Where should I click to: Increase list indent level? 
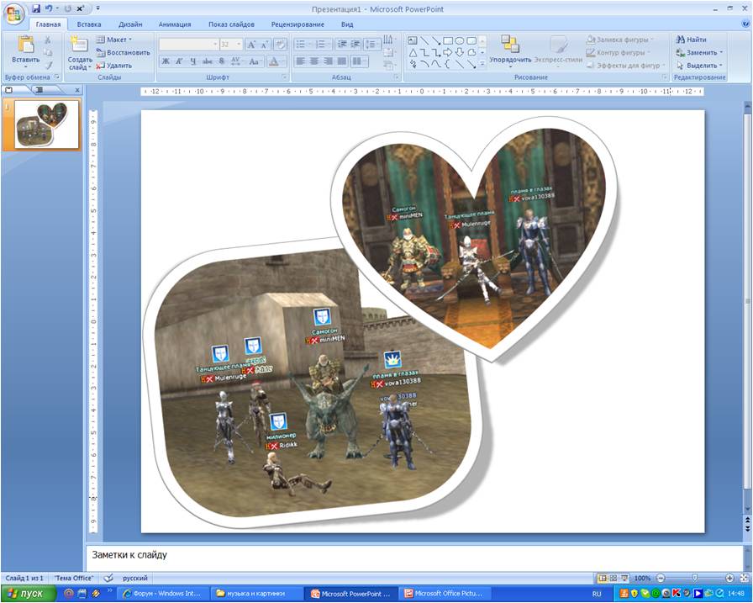coord(355,45)
